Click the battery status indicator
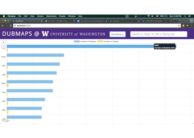Screen dimensions: 194x138 (164, 16)
